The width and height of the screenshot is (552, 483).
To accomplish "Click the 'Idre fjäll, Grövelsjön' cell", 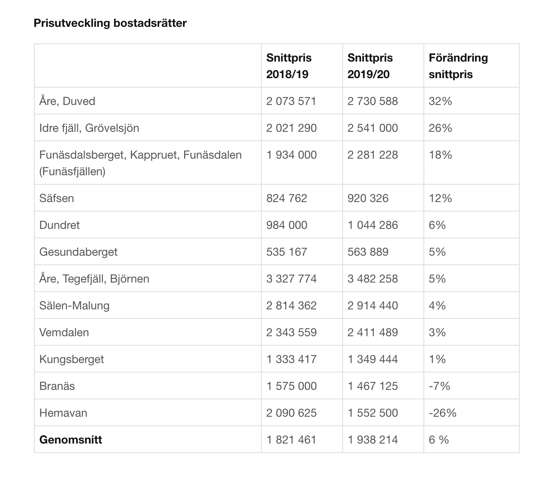I will (x=89, y=128).
